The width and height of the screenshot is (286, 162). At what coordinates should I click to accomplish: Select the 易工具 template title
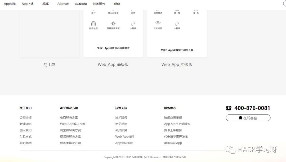[49, 65]
